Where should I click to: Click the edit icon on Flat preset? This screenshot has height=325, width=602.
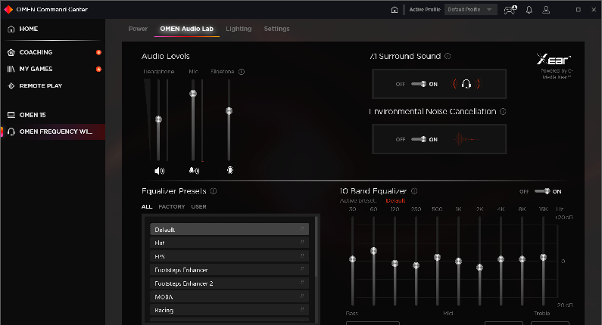click(x=302, y=242)
